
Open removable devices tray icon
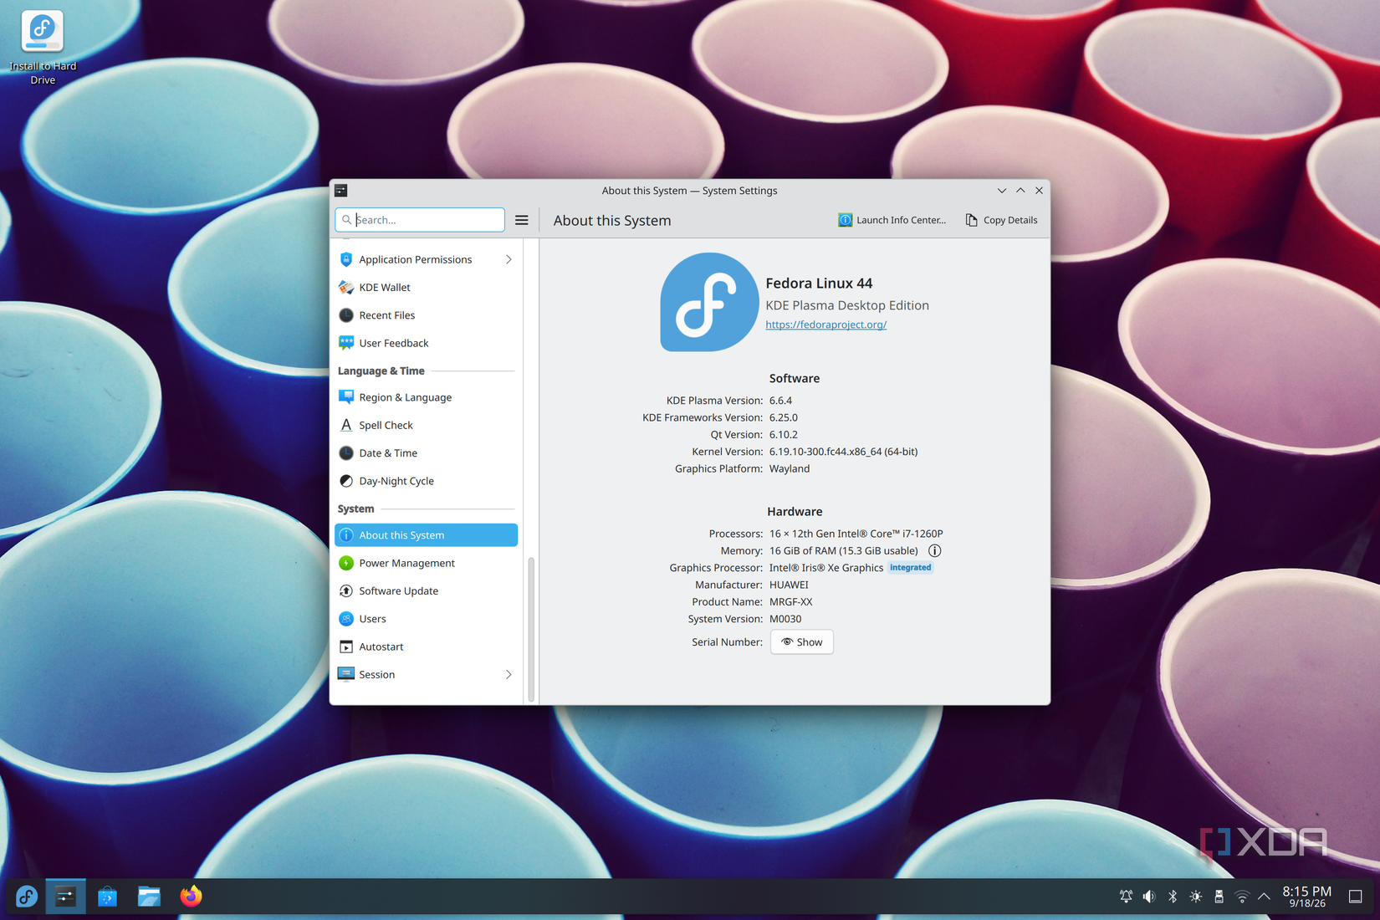point(1219,897)
